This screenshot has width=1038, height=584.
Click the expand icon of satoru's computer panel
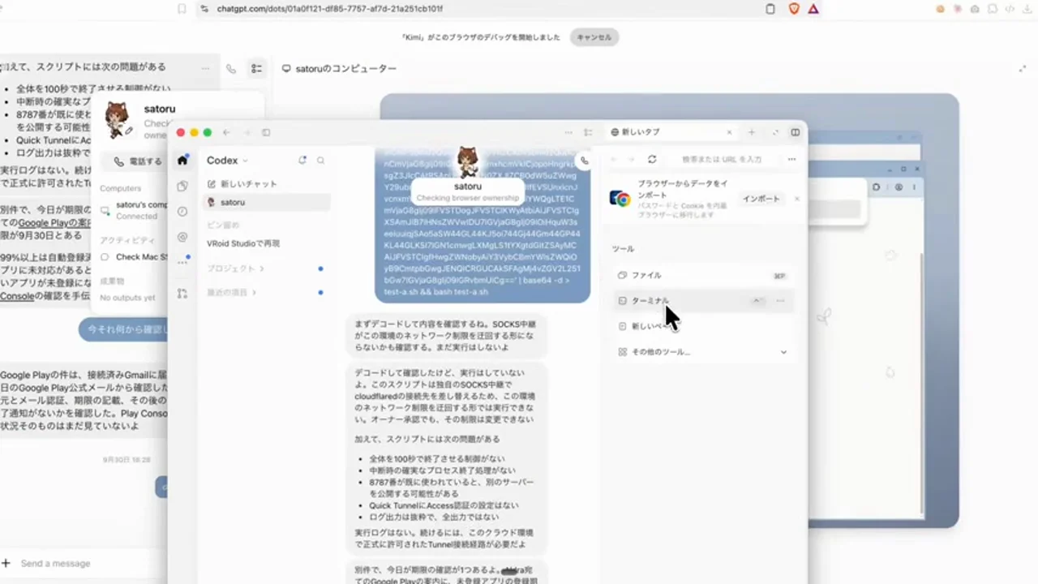[x=1023, y=69]
